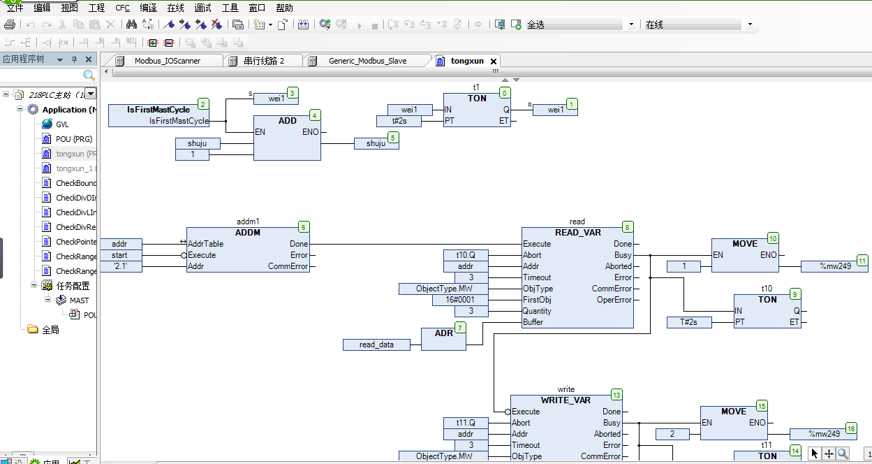Screen dimensions: 872x464
Task: Click the ObjectType.MW input of READ_VAR
Action: (x=444, y=289)
